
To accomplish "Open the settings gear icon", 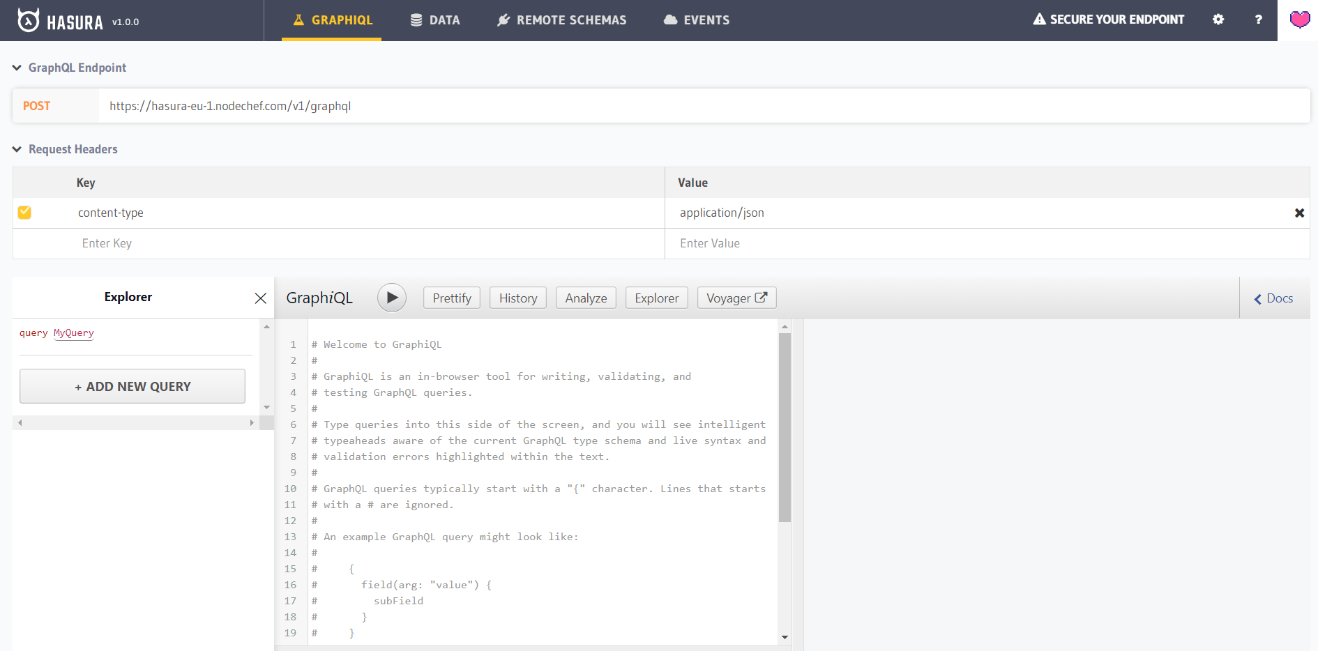I will point(1218,20).
